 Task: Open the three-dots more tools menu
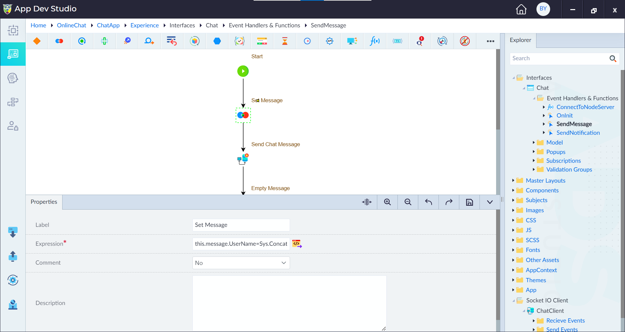pos(491,41)
